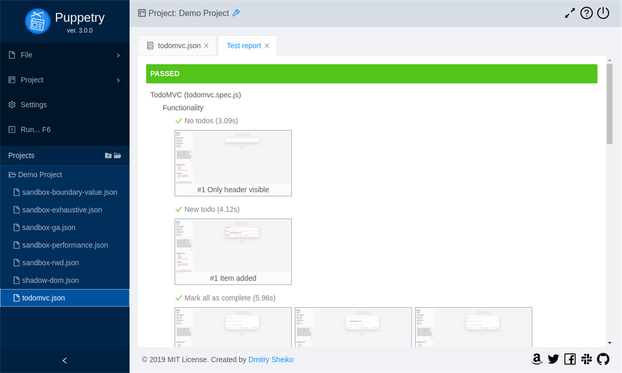
Task: Click the 'Functionality' group heading
Action: click(183, 108)
